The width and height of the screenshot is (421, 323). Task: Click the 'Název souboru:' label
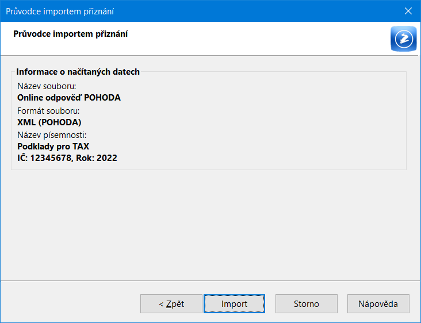click(x=47, y=86)
